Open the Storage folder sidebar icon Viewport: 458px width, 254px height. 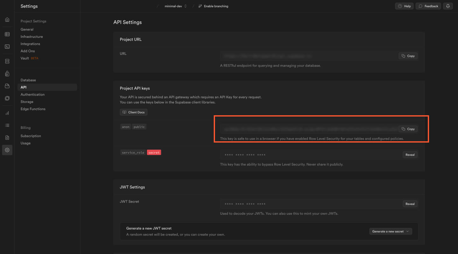coord(7,86)
